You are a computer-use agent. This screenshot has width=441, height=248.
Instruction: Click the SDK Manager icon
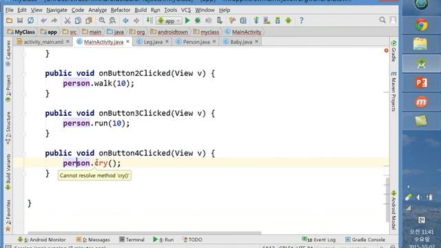[278, 21]
